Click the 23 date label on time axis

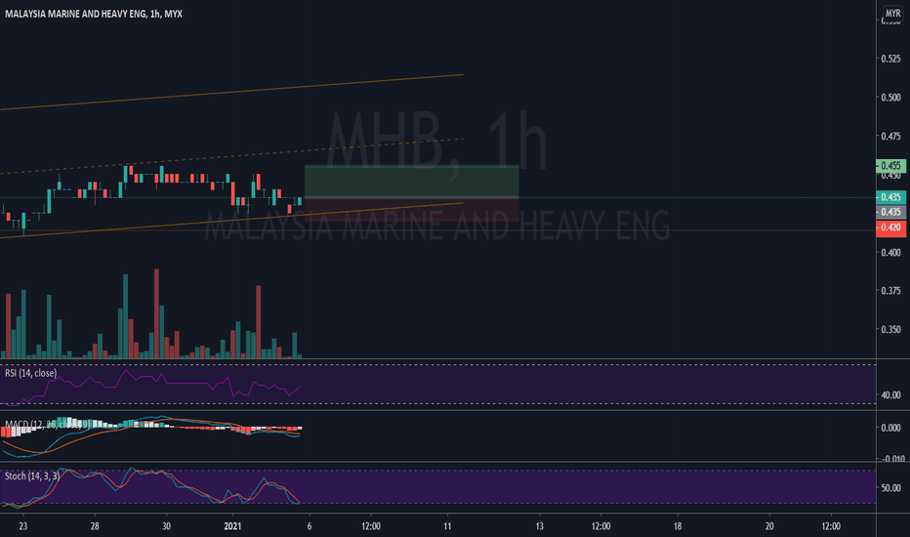[x=23, y=526]
